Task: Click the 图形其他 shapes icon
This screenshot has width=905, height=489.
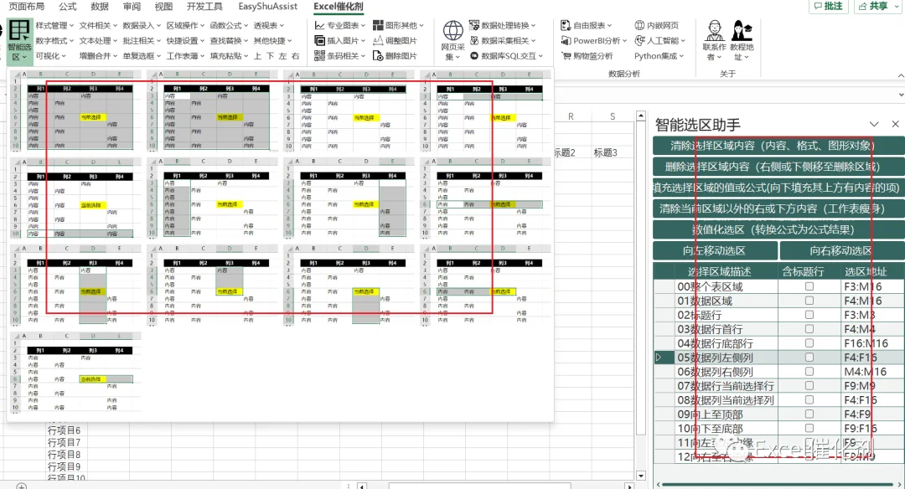Action: [378, 25]
